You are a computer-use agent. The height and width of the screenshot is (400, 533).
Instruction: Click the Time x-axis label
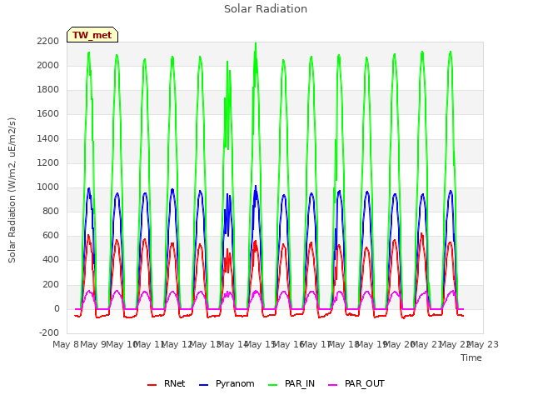(x=471, y=357)
